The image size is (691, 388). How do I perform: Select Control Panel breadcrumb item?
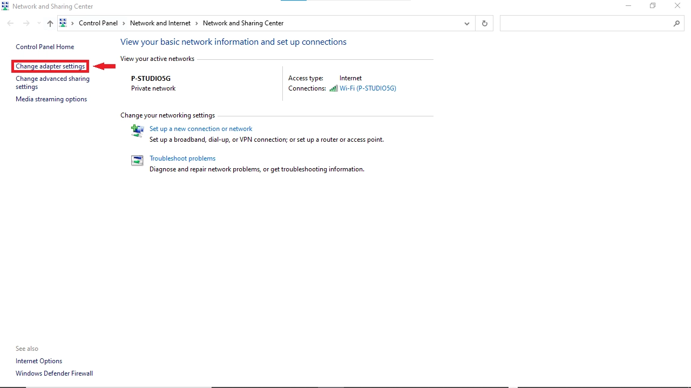click(x=98, y=23)
